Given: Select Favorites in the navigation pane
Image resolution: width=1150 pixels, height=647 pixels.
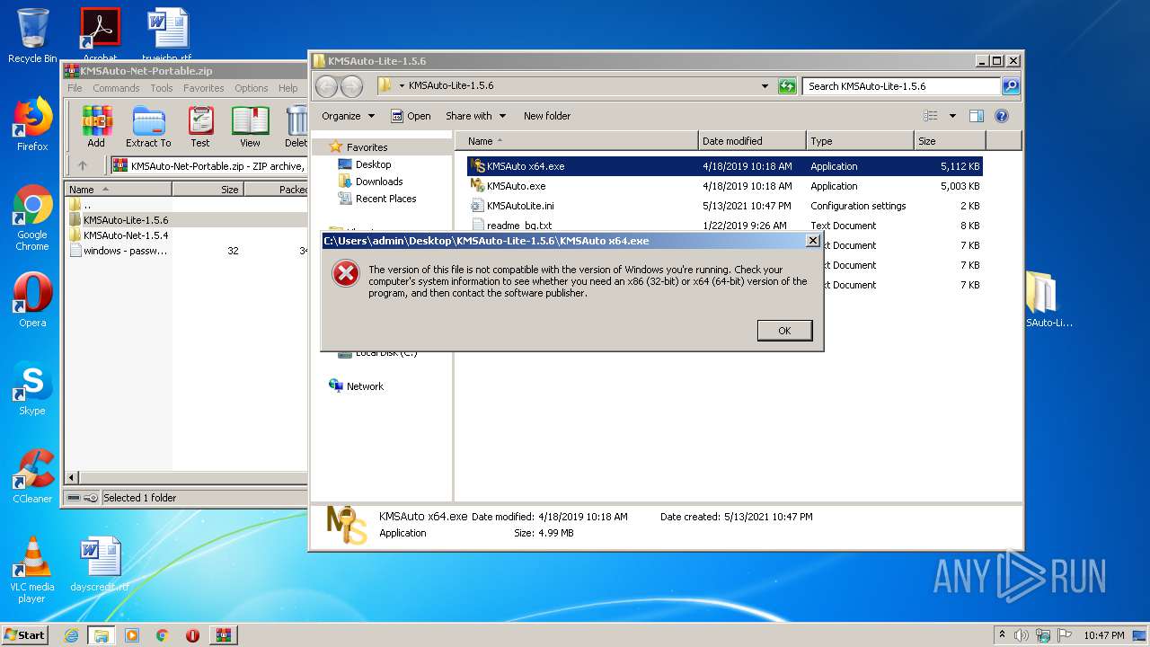Looking at the screenshot, I should point(358,147).
